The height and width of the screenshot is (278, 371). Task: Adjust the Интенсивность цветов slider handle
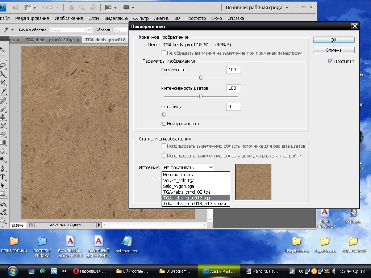(x=201, y=96)
